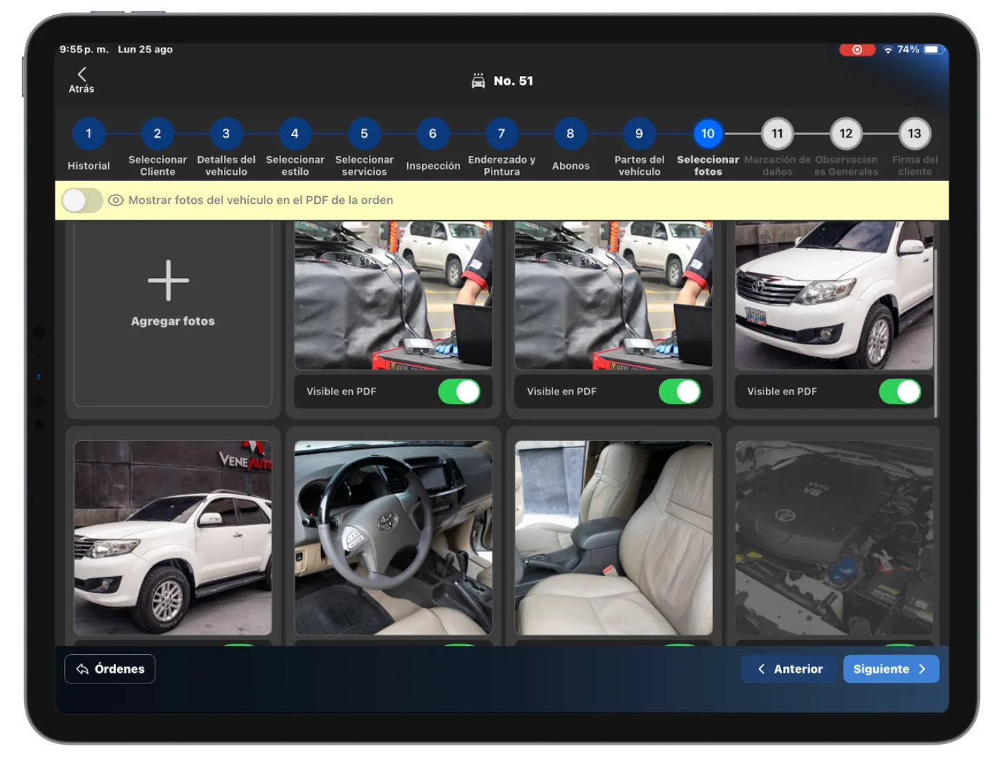Tap the plus icon to add photos
This screenshot has width=1002, height=762.
tap(168, 280)
